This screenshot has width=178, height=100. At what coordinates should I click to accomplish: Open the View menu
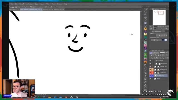tap(48, 4)
